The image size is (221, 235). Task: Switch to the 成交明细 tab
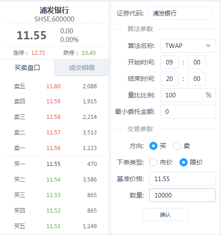82,68
